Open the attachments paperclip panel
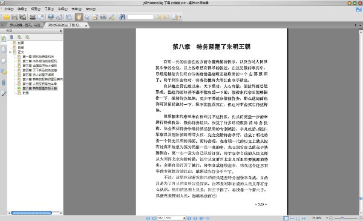 4,82
